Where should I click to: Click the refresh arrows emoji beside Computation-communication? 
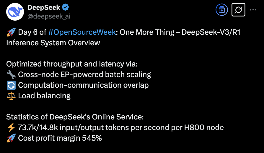point(11,85)
